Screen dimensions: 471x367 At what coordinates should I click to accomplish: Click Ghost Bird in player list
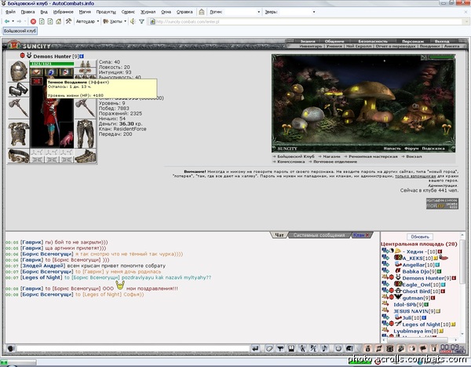pos(416,292)
